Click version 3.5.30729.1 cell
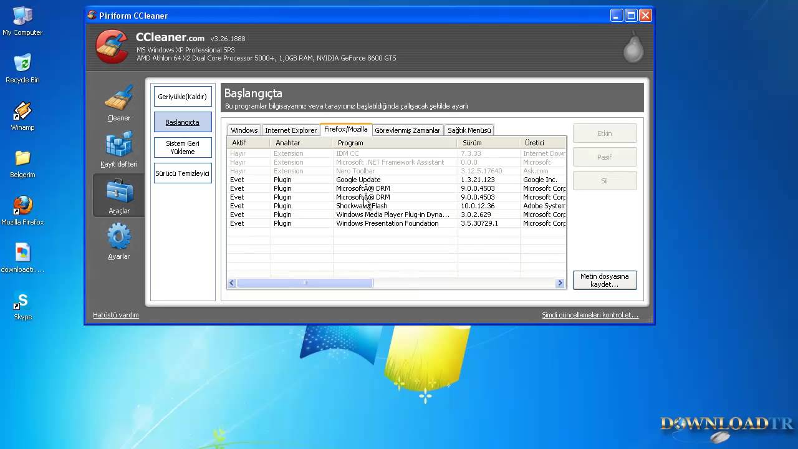Screen dimensions: 798x449 479,223
